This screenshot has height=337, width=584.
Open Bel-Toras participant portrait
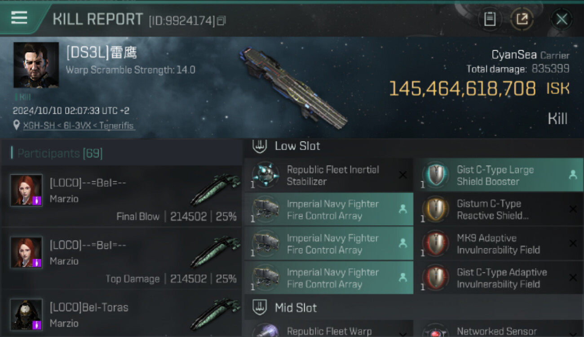coord(27,315)
